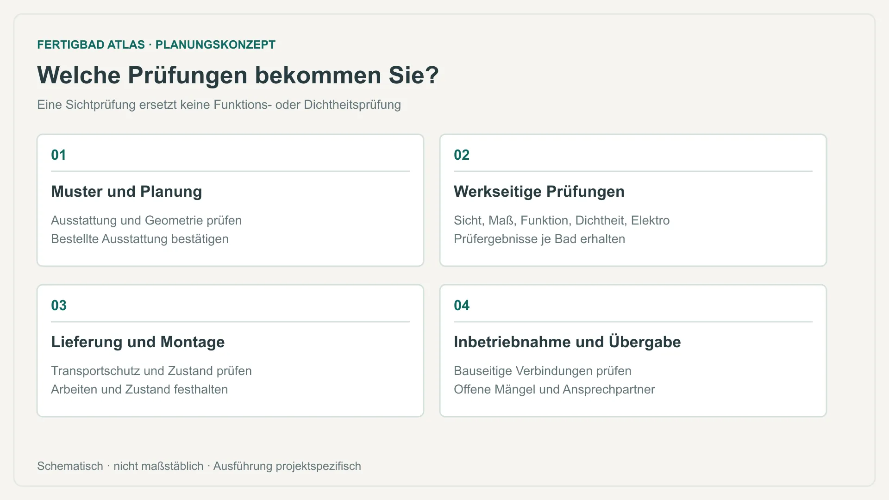Click the heading 'Werkseitige Prüfungen'
889x500 pixels.
(x=539, y=191)
